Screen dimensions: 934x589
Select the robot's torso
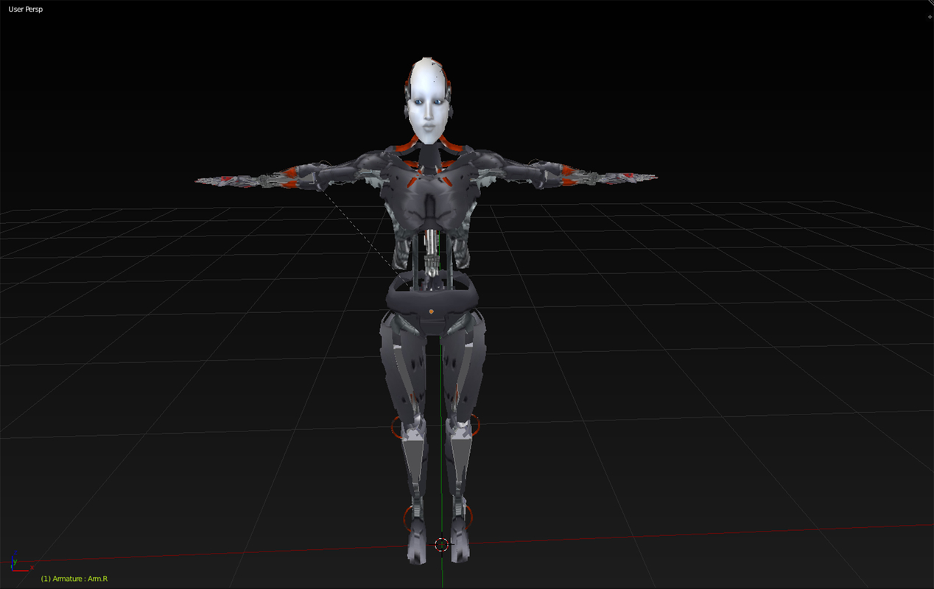[x=431, y=206]
